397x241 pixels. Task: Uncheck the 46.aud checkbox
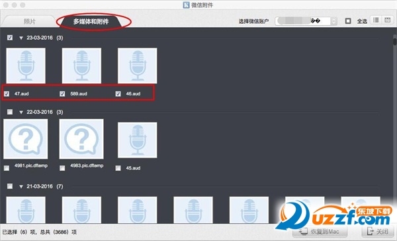click(118, 94)
